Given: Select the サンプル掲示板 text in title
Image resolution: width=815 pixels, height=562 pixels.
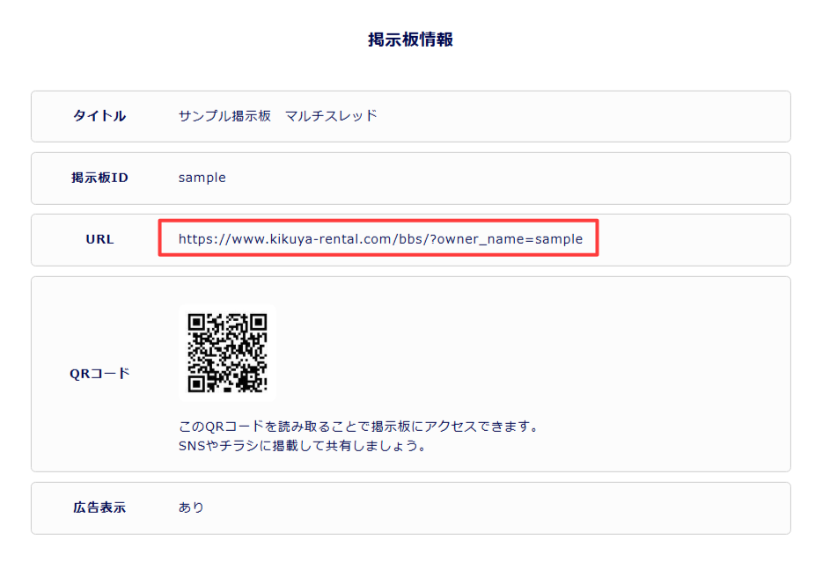Looking at the screenshot, I should pyautogui.click(x=224, y=116).
